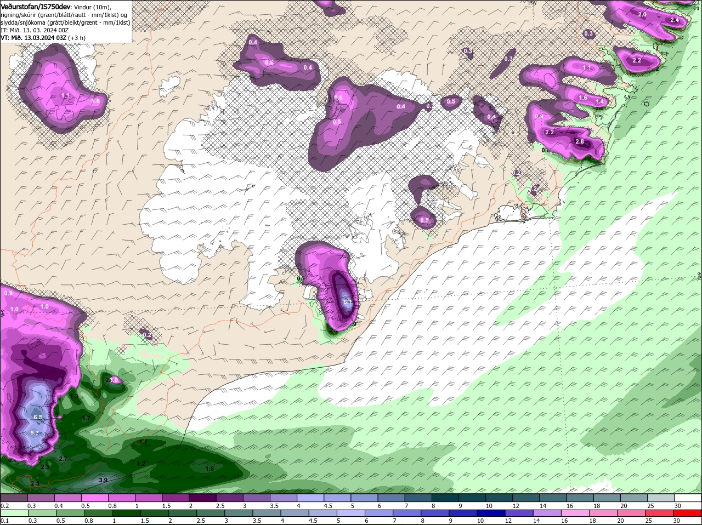Click the '2.4' value on the map
The image size is (702, 525).
pyautogui.click(x=675, y=20)
